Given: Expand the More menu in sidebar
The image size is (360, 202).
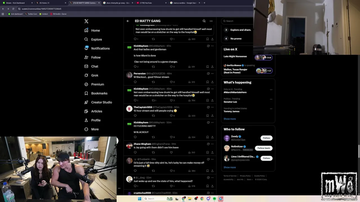Looking at the screenshot, I should point(91,129).
